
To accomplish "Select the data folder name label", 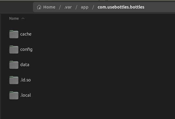I will point(25,65).
